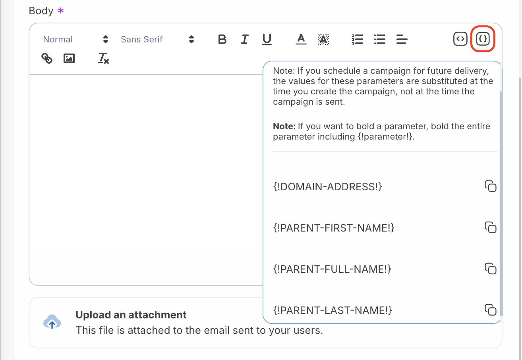Open the text alignment options

pos(402,39)
